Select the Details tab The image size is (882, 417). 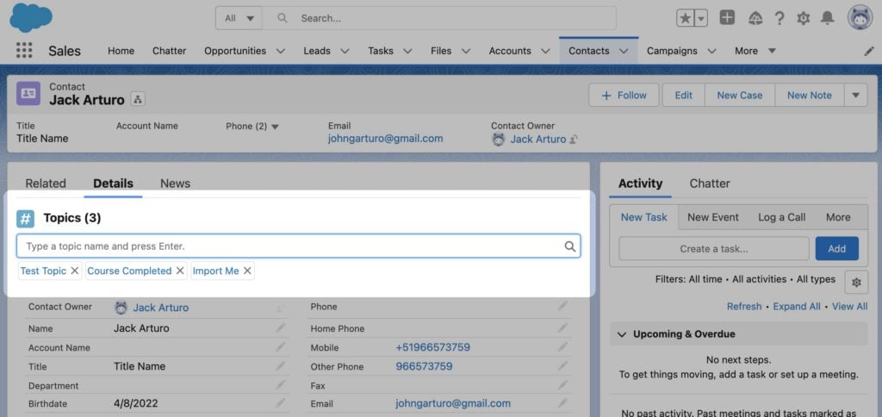113,183
